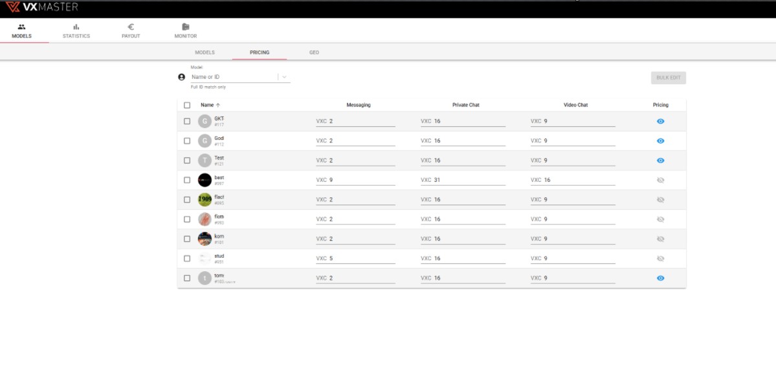Select the stud row checkbox
776x367 pixels.
pos(187,258)
